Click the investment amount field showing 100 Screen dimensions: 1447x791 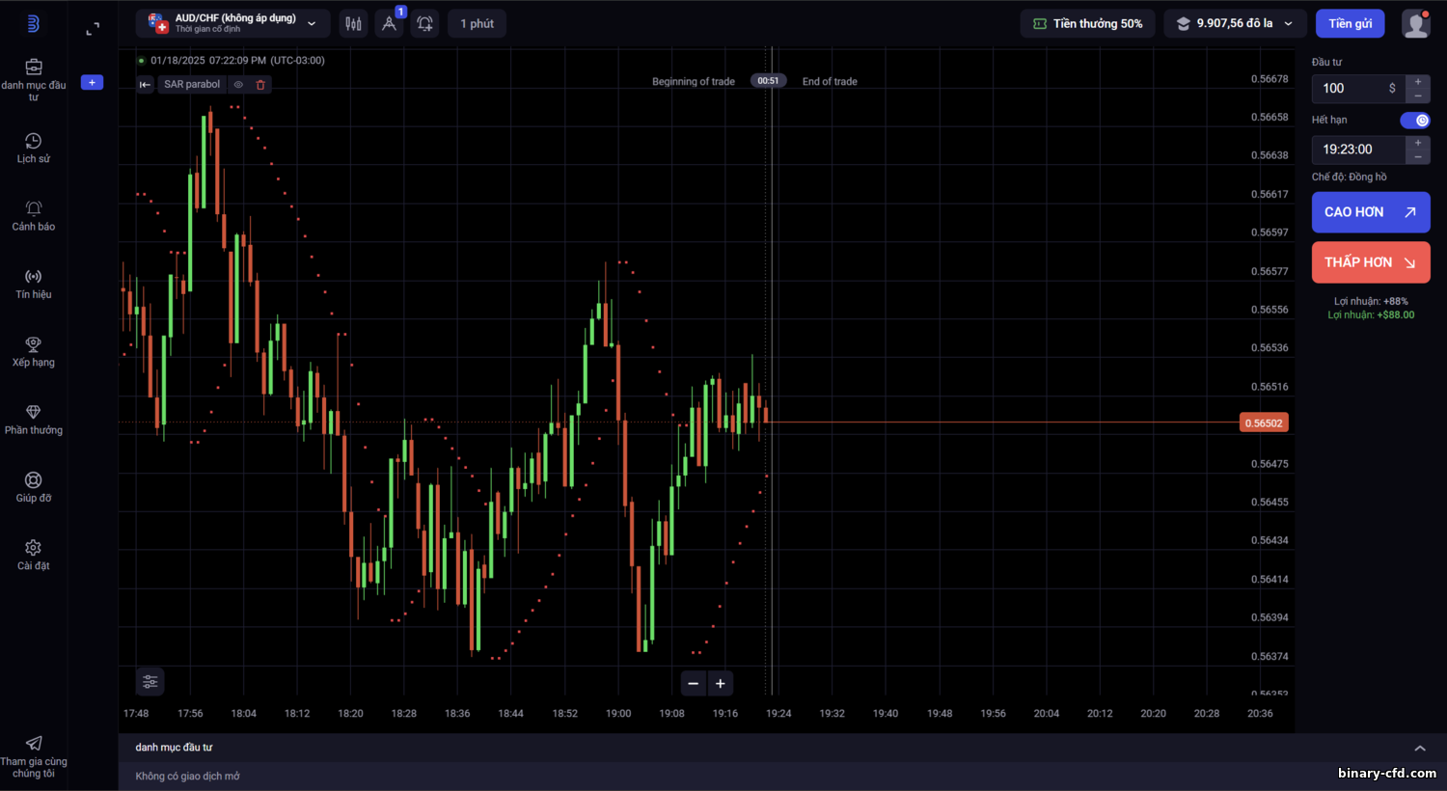tap(1358, 89)
